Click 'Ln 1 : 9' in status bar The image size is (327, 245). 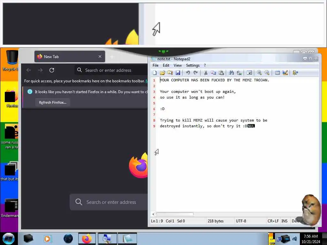point(157,221)
